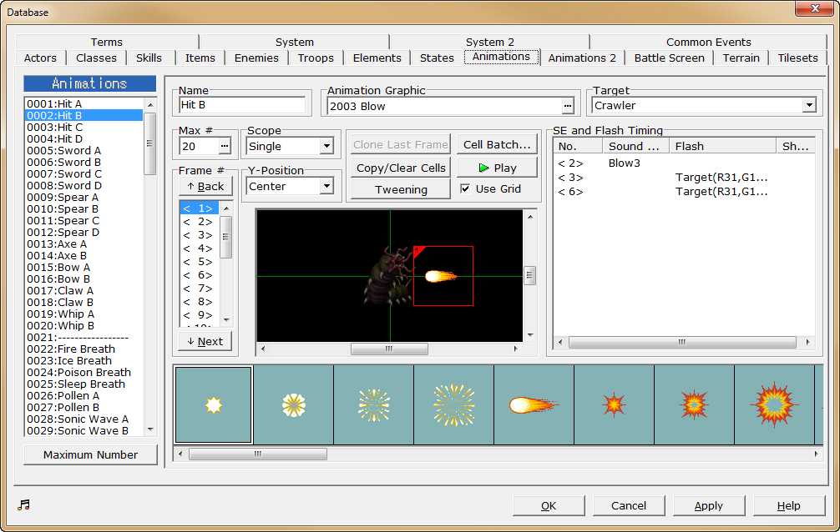The width and height of the screenshot is (840, 532).
Task: Switch to the Common Events tab
Action: pos(709,42)
